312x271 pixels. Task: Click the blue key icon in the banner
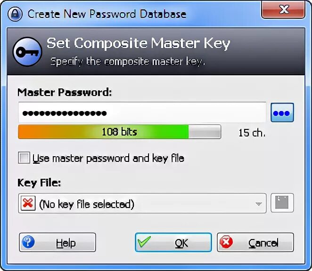click(x=27, y=52)
